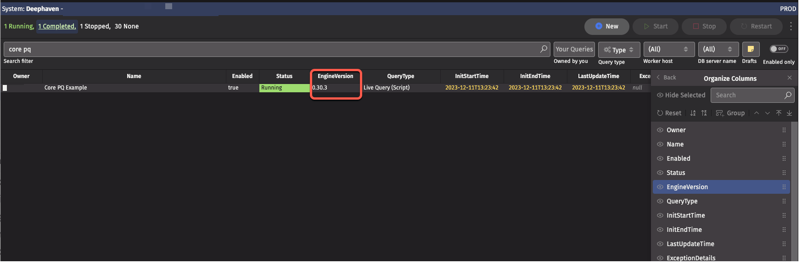Toggle visibility of the QueryType column
The height and width of the screenshot is (264, 802).
coord(660,201)
